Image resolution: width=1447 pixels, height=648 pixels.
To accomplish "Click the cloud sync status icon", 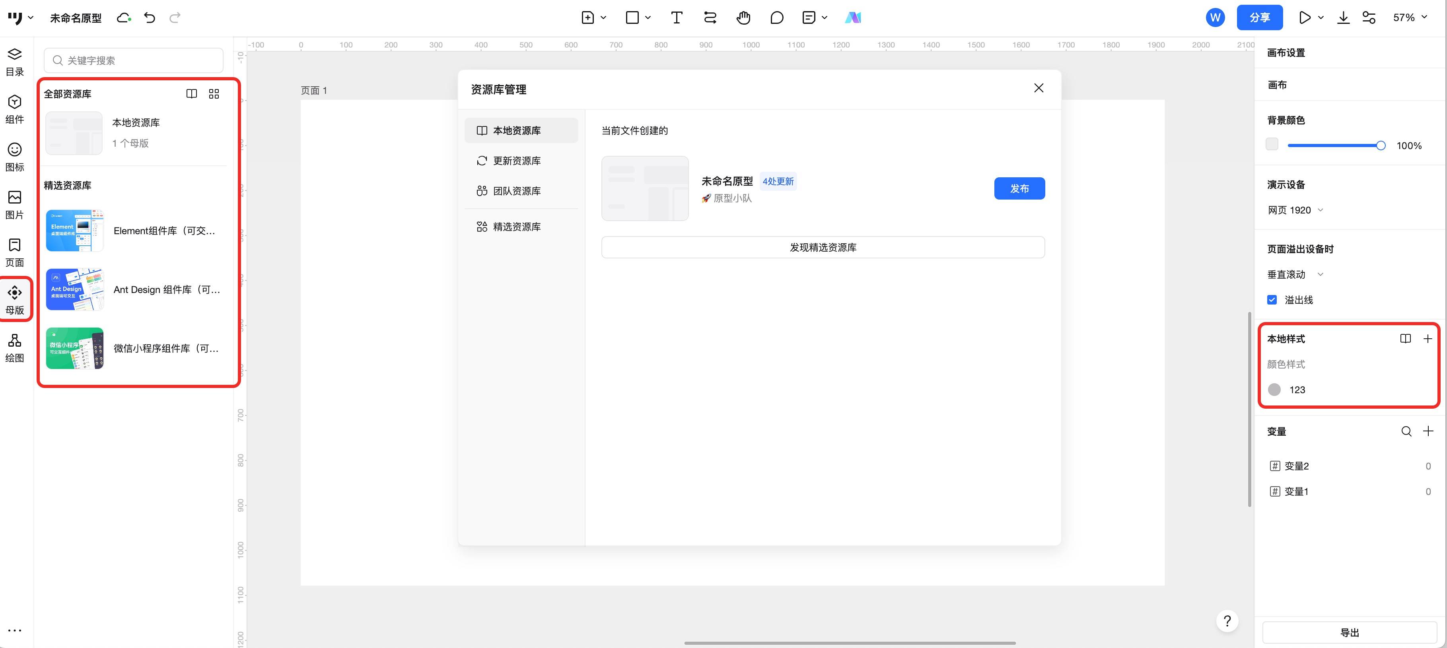I will tap(124, 17).
